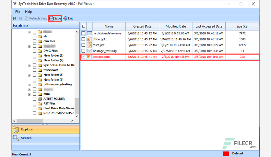The width and height of the screenshot is (271, 157).
Task: Click the test1.pst Outlook file icon
Action: coord(89,45)
